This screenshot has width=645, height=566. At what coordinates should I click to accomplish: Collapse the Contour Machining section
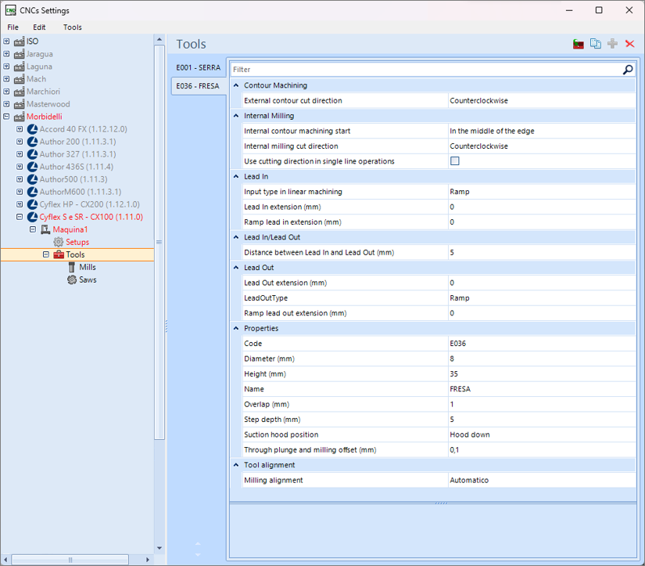(236, 85)
